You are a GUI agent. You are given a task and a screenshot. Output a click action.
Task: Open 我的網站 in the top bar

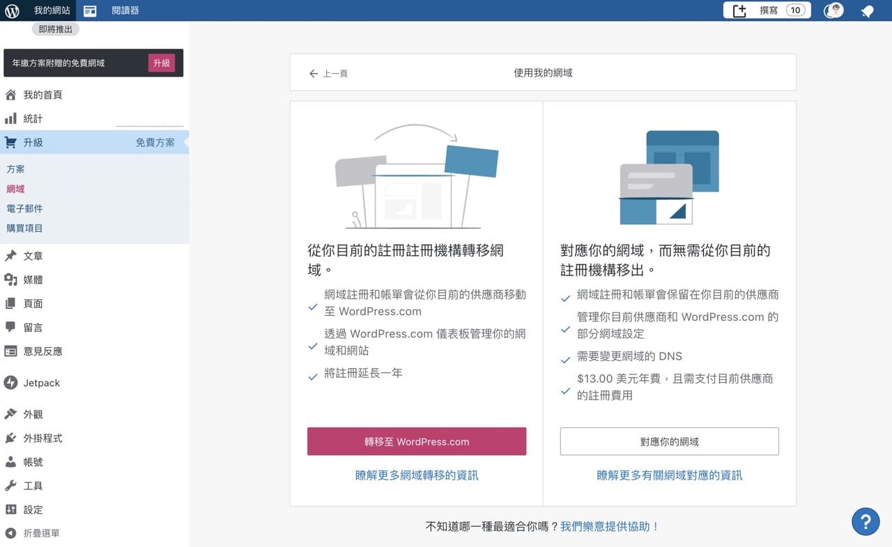coord(52,10)
